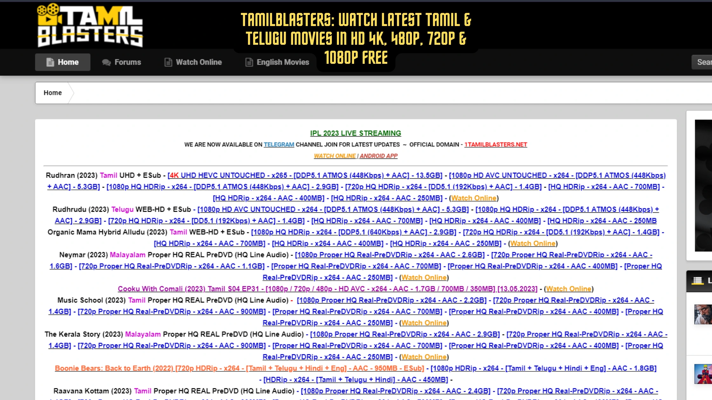Image resolution: width=712 pixels, height=400 pixels.
Task: Click the 'Tamil' language label on Rudhran row
Action: [x=109, y=176]
